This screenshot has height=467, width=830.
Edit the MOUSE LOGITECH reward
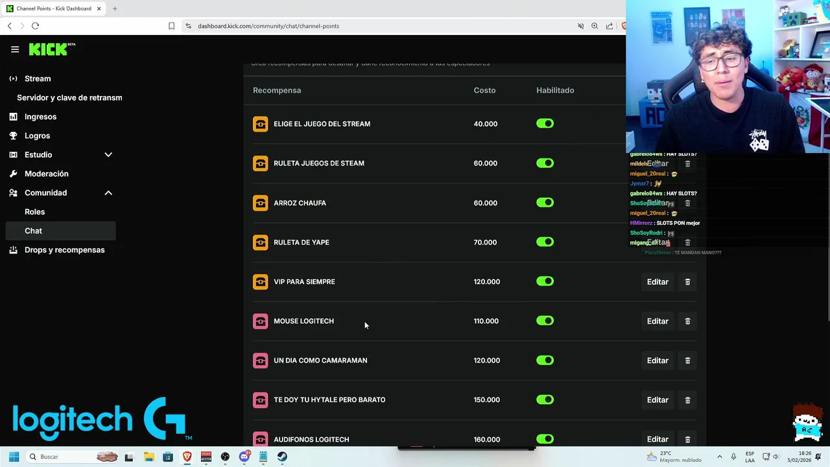click(x=658, y=321)
